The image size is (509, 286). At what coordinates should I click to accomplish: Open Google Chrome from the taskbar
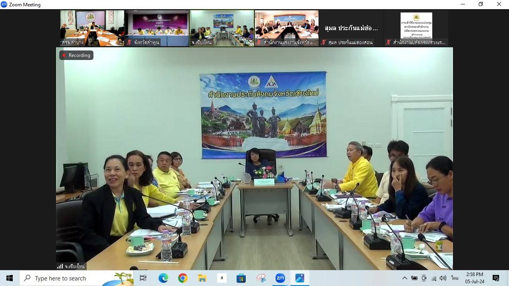pyautogui.click(x=183, y=278)
